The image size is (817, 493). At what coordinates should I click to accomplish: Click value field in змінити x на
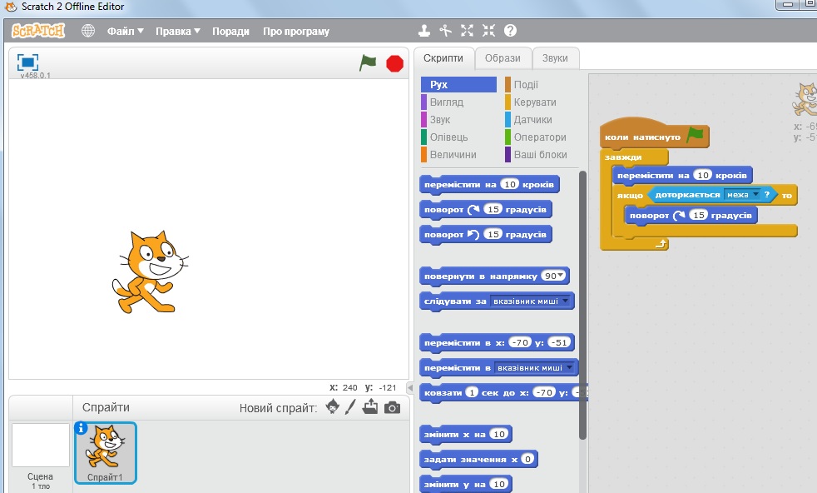point(498,434)
